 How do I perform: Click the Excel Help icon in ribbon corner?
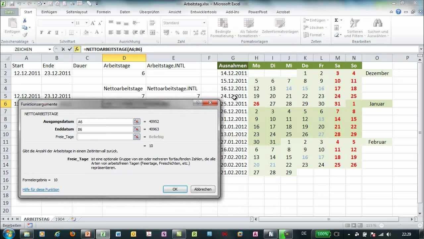[398, 12]
